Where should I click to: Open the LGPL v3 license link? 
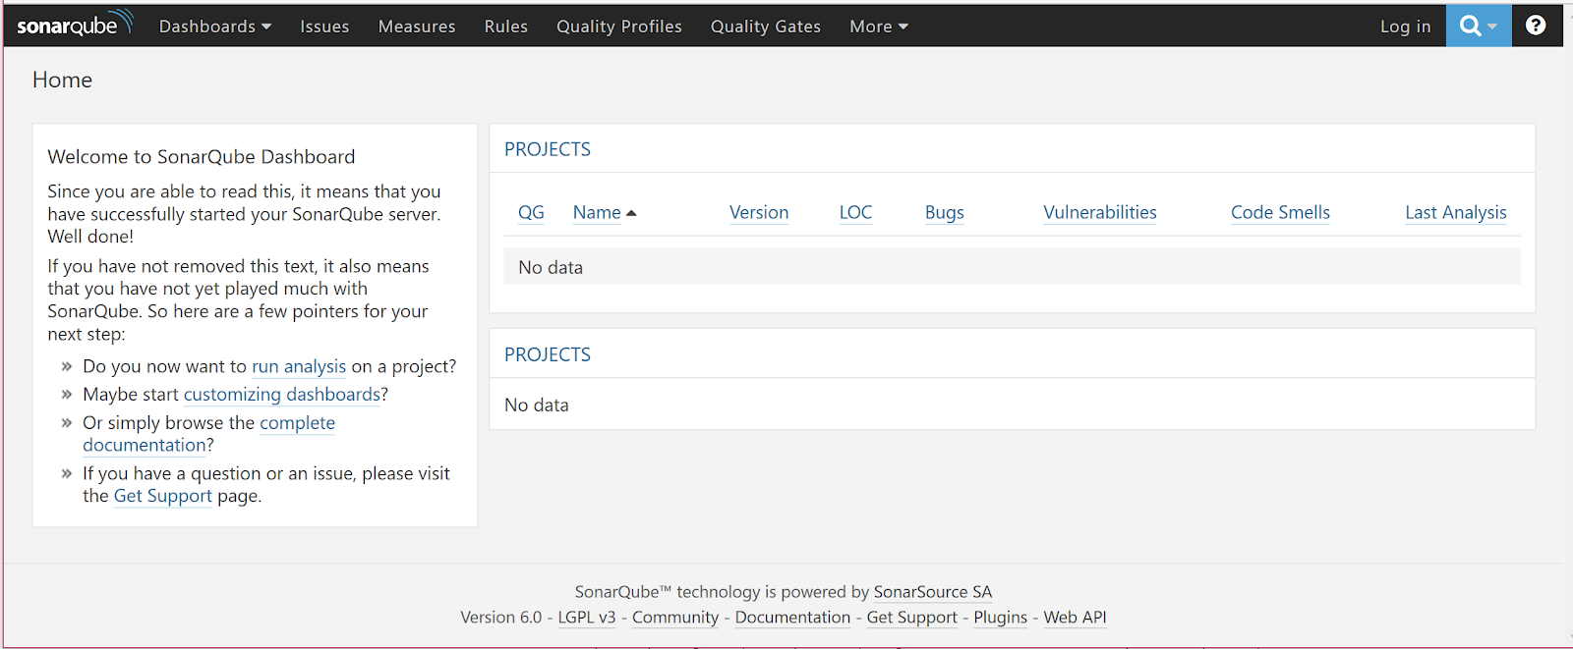(x=587, y=618)
